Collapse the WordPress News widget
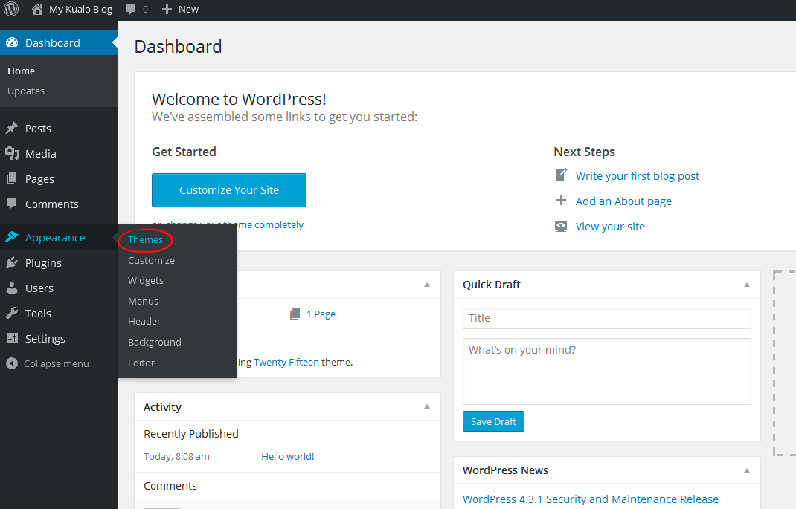 pos(747,470)
